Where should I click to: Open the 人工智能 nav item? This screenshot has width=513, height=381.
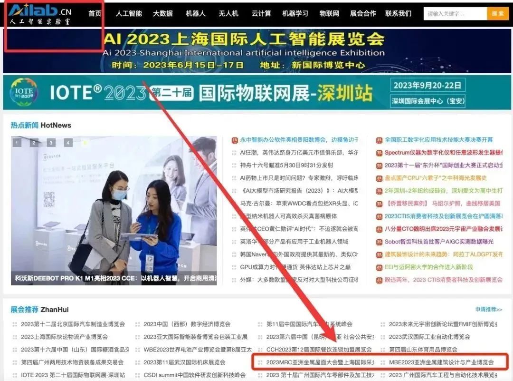click(x=129, y=13)
